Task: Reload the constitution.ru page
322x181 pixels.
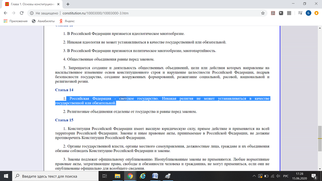Action: 22,13
